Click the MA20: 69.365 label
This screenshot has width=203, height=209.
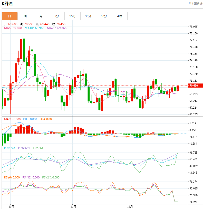tap(57, 28)
